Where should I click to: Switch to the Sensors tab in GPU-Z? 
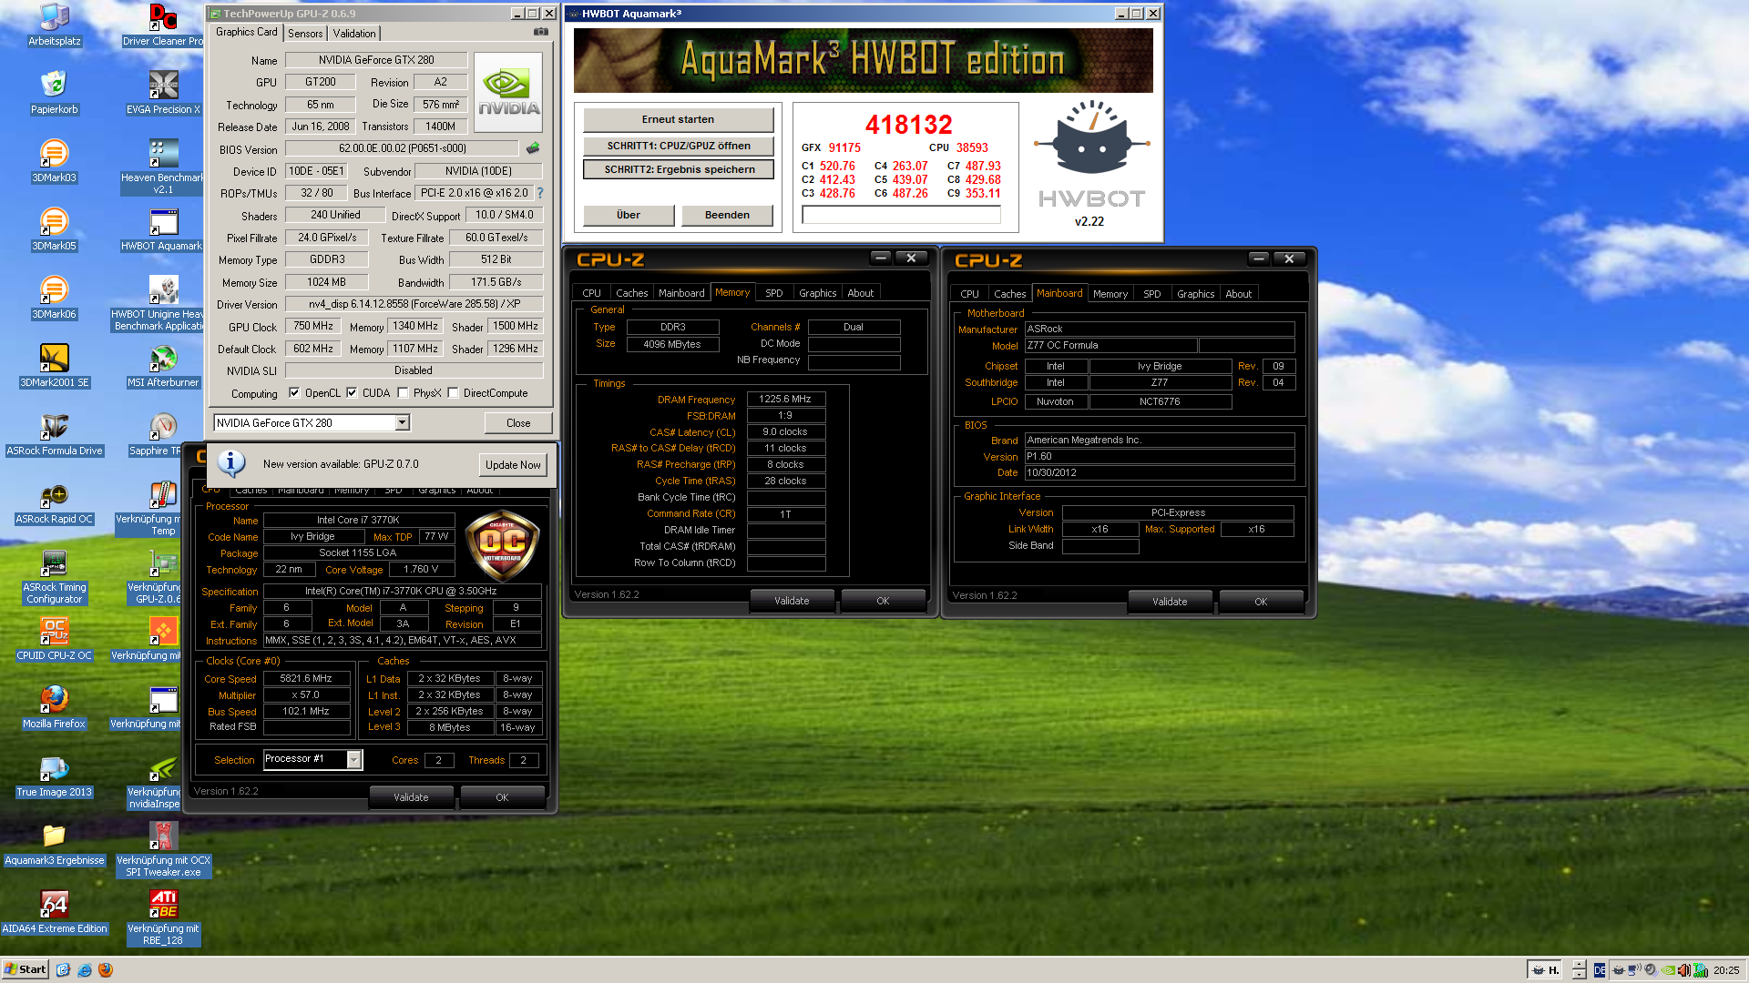coord(305,34)
